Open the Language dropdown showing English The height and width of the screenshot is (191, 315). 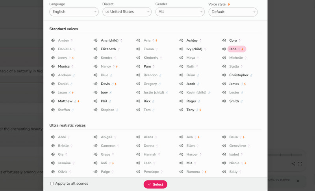pos(74,12)
